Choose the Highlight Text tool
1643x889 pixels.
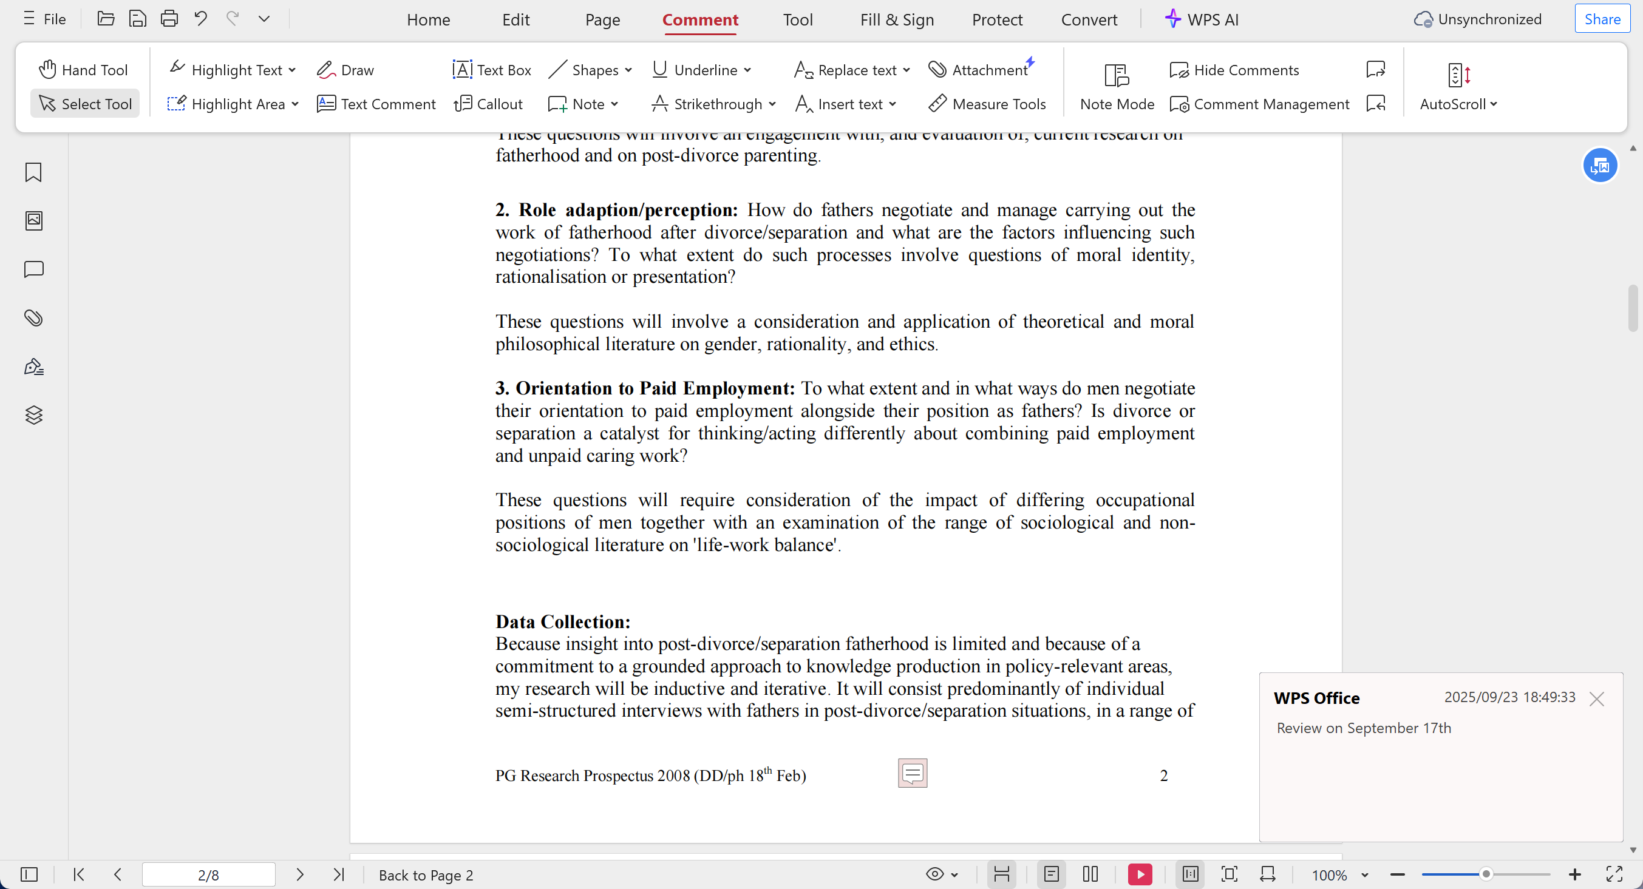point(226,69)
